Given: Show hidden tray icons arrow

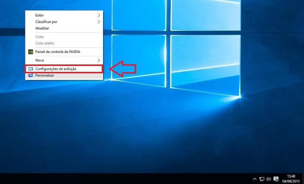Looking at the screenshot, I should click(255, 179).
